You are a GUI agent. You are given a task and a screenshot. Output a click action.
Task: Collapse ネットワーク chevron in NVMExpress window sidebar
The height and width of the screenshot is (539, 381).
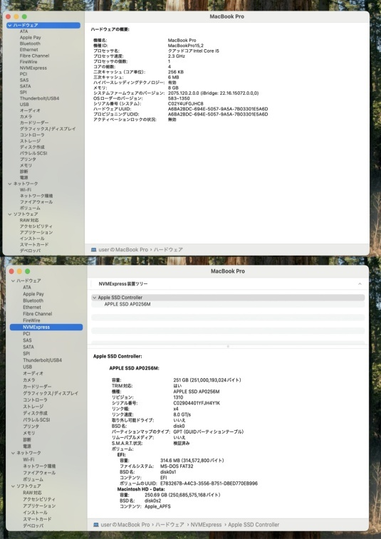[x=13, y=453]
